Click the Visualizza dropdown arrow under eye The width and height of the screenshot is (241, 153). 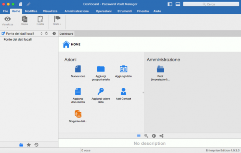[7, 28]
